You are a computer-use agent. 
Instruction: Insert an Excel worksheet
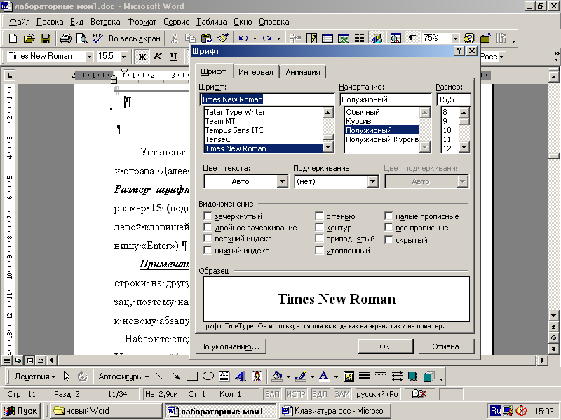344,38
